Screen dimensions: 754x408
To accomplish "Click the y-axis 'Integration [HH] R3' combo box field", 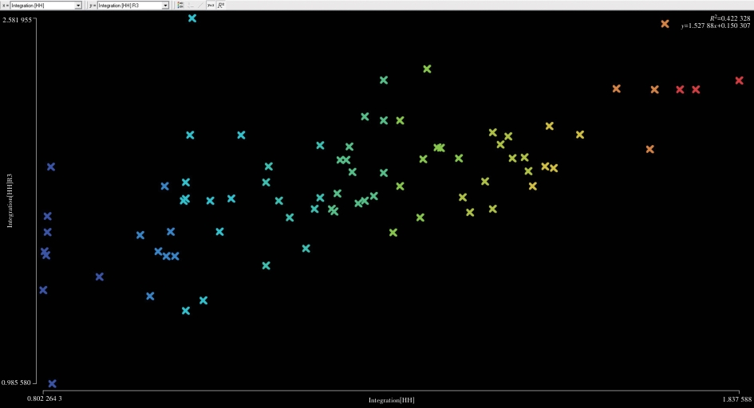I will 128,5.
